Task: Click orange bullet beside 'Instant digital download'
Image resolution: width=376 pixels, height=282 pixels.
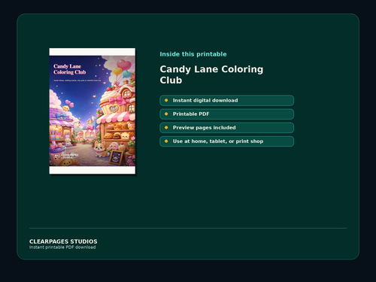Action: [166, 100]
